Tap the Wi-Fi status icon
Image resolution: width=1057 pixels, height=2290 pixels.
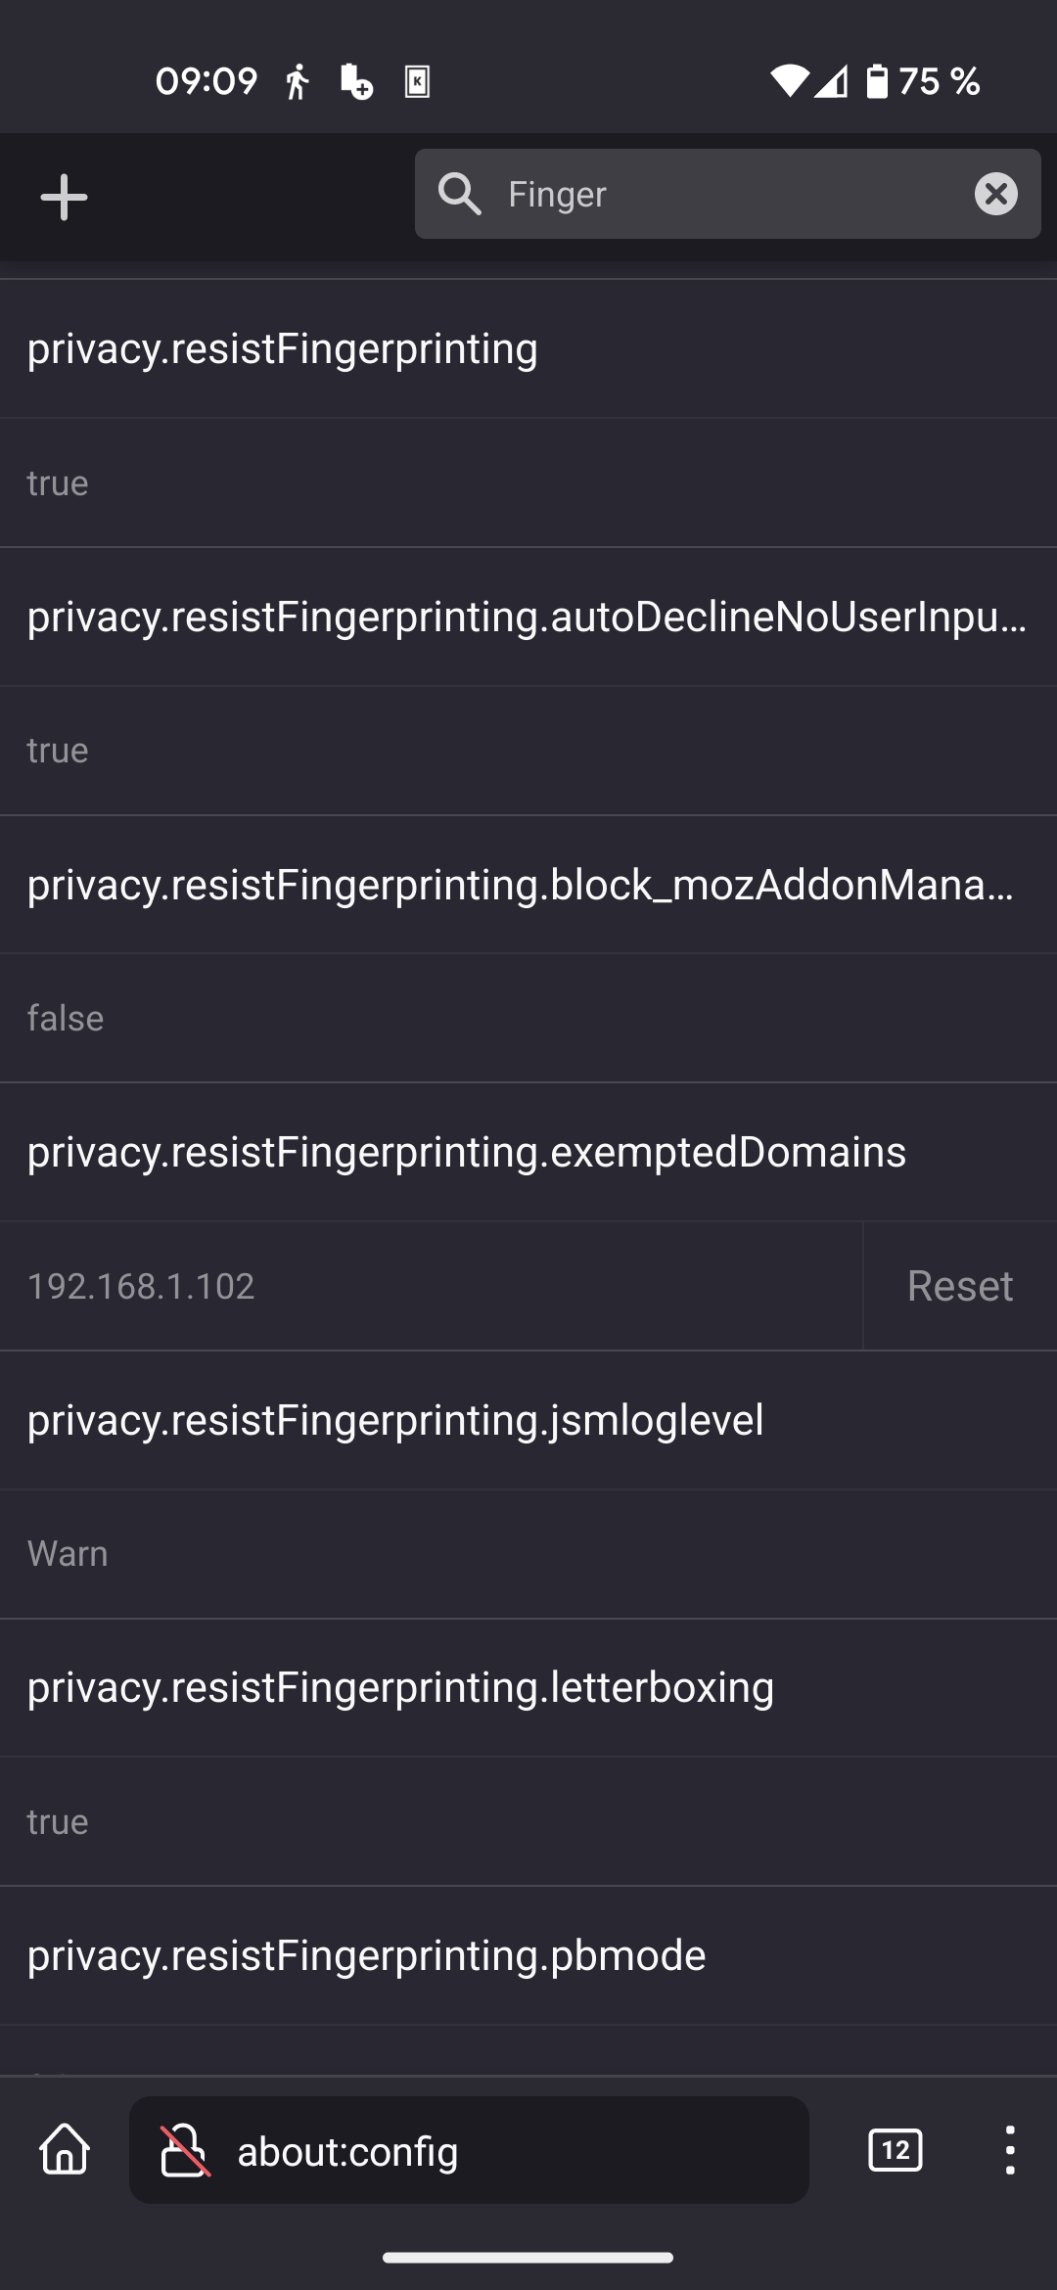pyautogui.click(x=789, y=81)
